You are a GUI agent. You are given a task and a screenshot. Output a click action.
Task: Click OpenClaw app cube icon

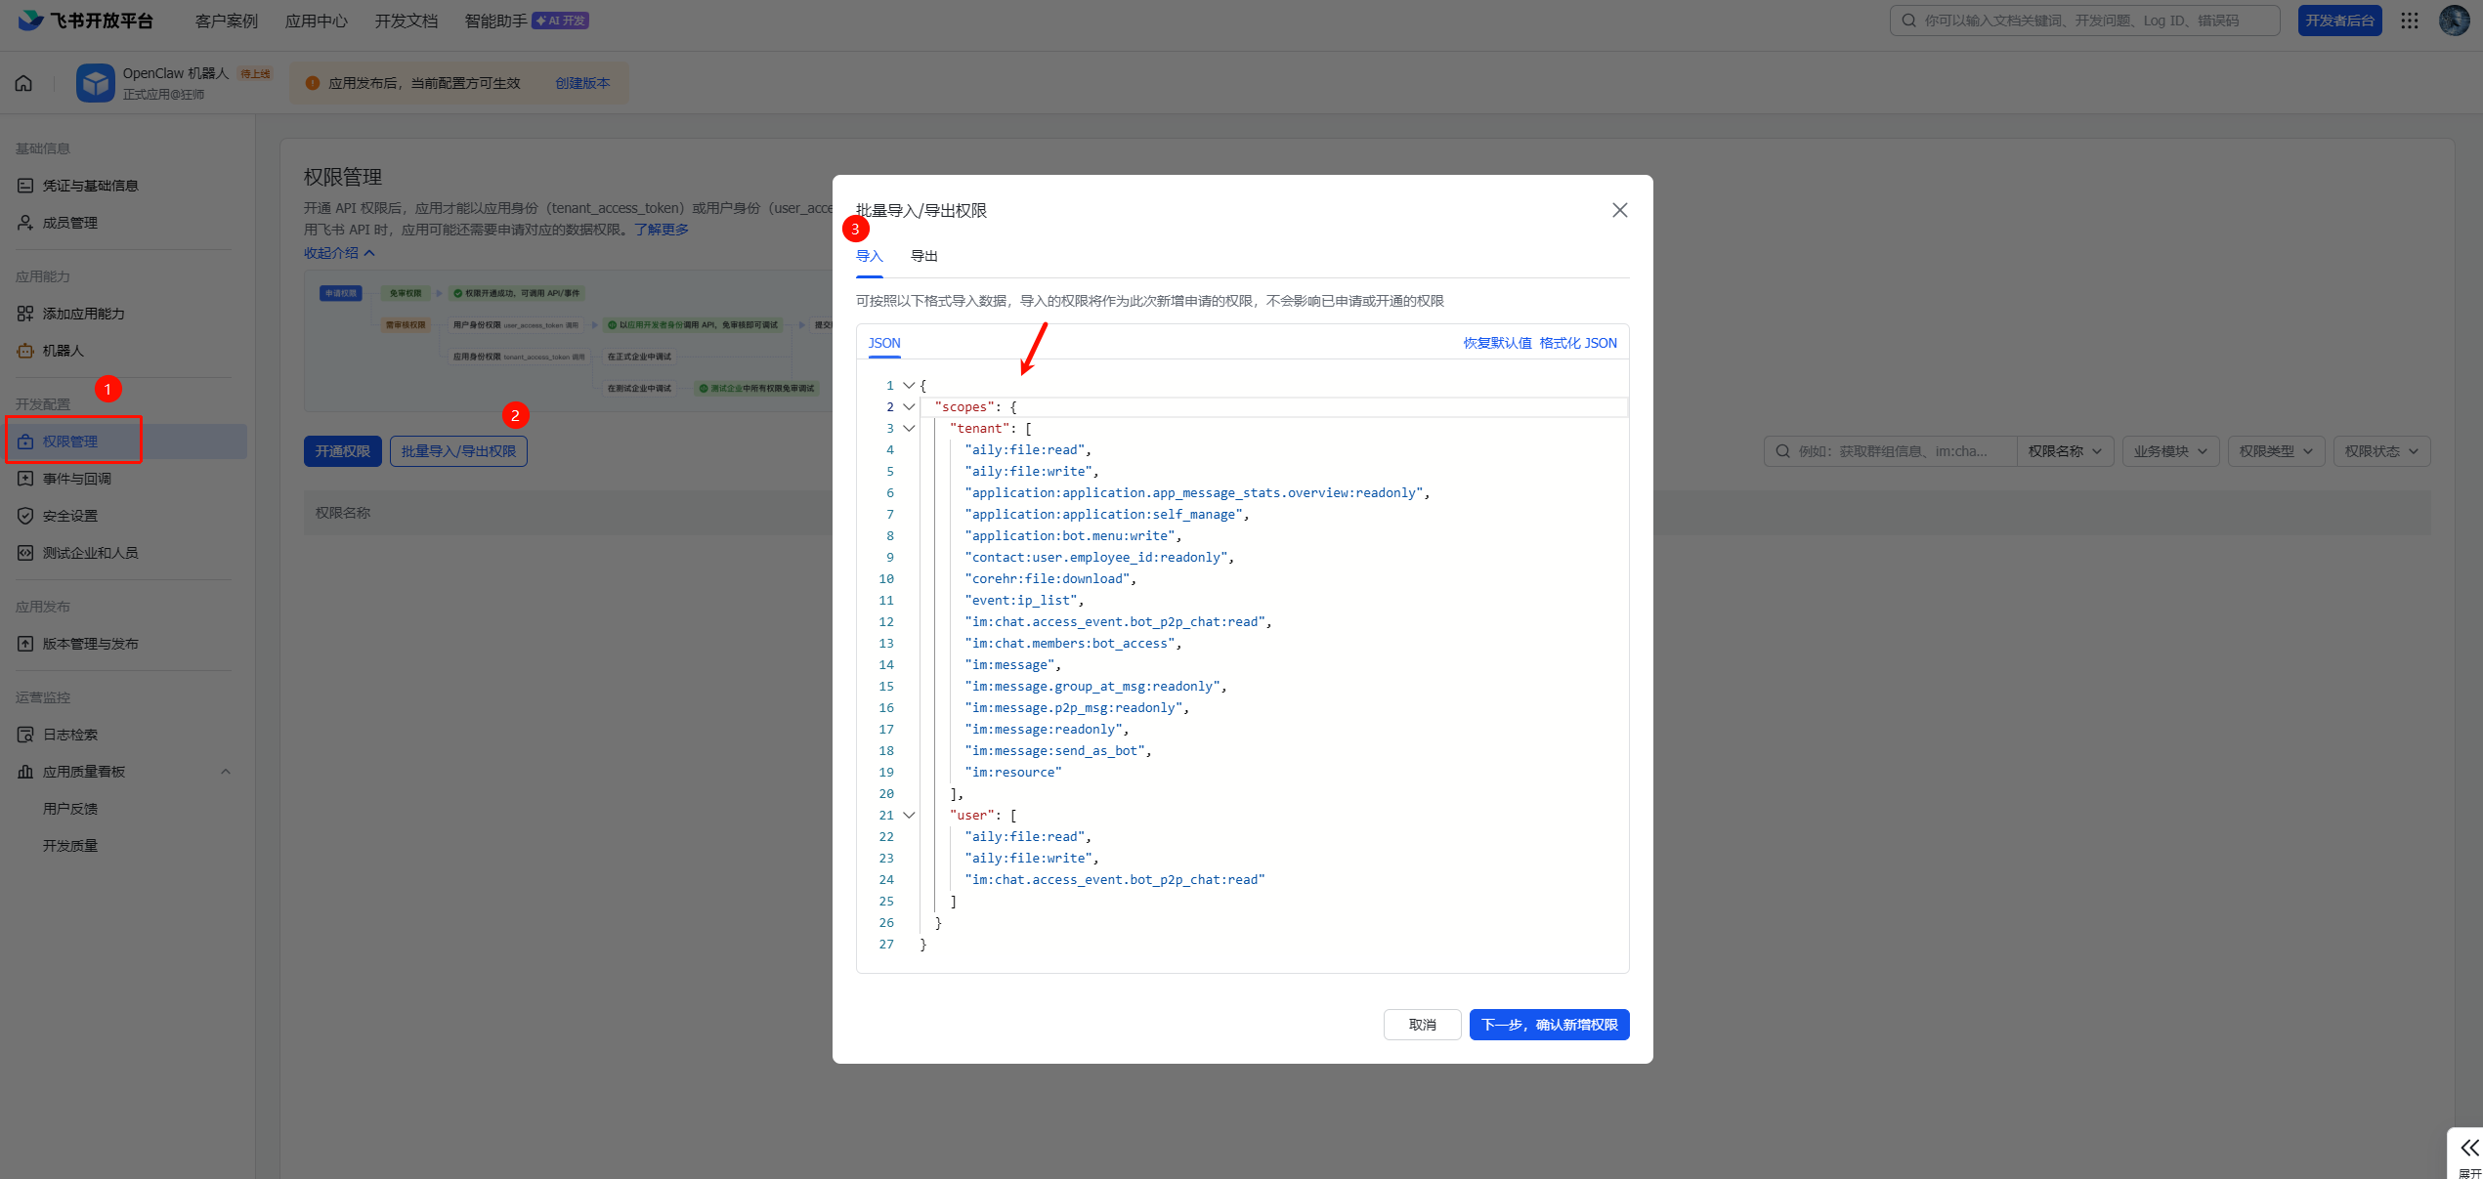pos(96,83)
